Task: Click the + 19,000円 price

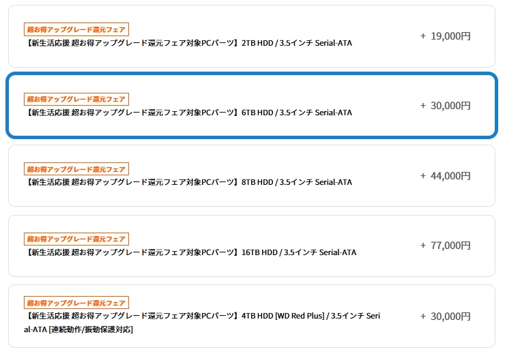Action: 446,36
